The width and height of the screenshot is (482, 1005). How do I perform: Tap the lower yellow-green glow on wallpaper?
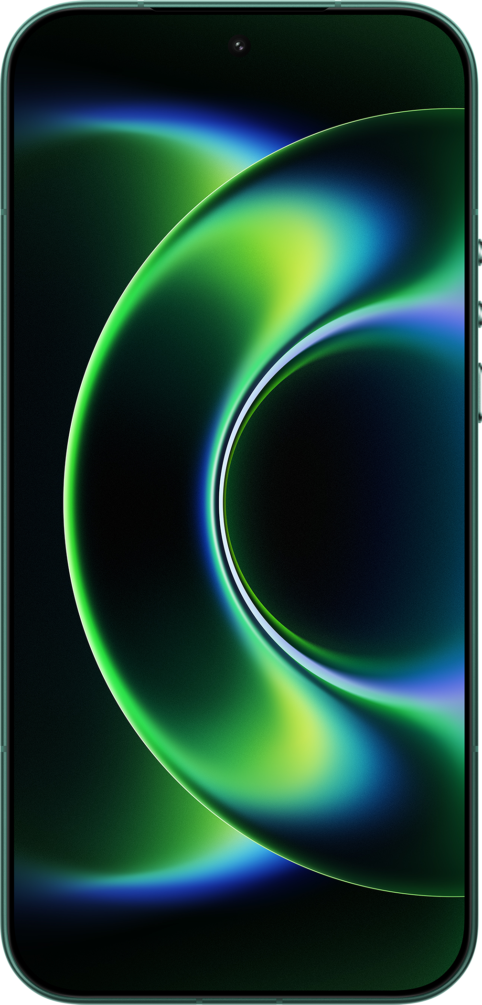(x=306, y=731)
